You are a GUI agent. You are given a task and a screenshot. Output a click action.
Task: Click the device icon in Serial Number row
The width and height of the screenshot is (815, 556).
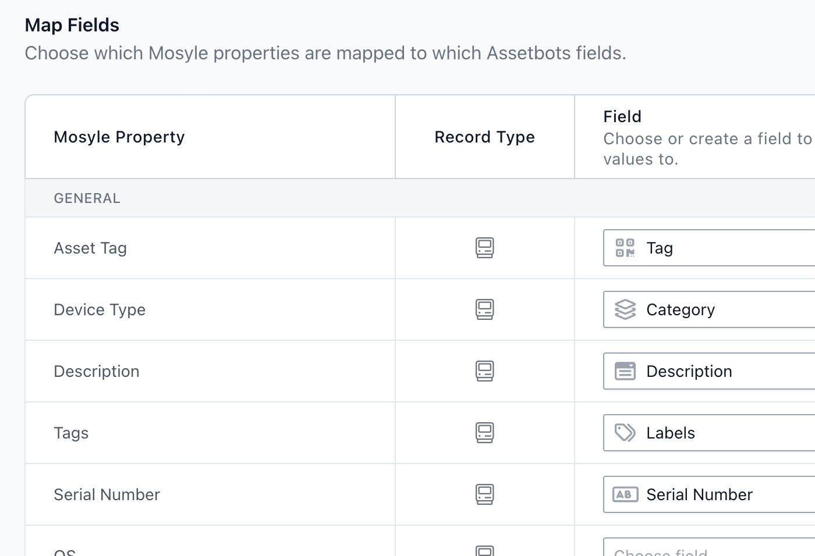[x=485, y=494]
